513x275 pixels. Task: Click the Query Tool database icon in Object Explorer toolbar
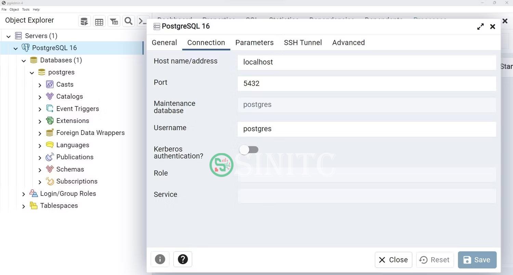[x=84, y=22]
